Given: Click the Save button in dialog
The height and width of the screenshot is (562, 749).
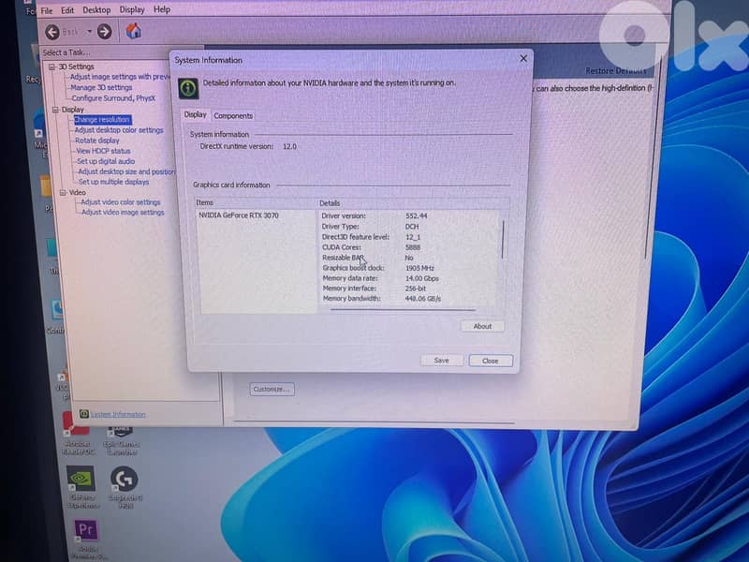Looking at the screenshot, I should (441, 361).
